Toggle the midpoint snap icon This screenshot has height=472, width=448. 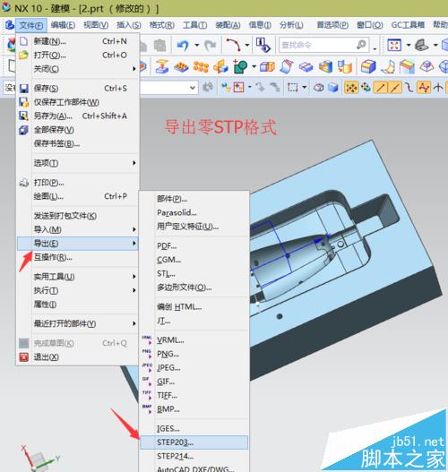coord(395,88)
